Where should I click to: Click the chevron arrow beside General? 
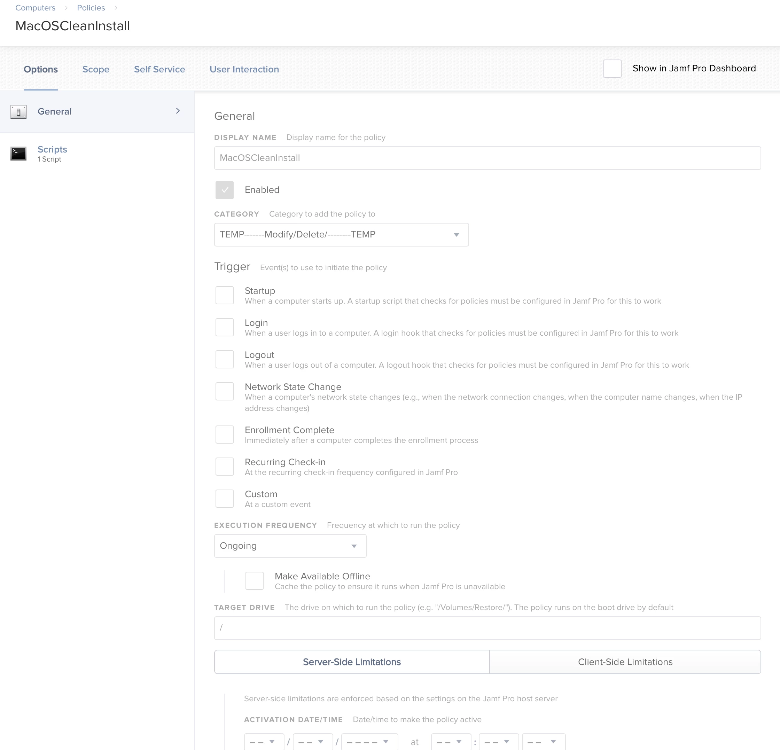pyautogui.click(x=178, y=111)
